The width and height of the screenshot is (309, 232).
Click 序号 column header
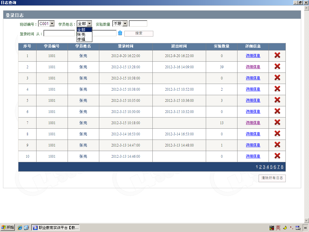27,46
